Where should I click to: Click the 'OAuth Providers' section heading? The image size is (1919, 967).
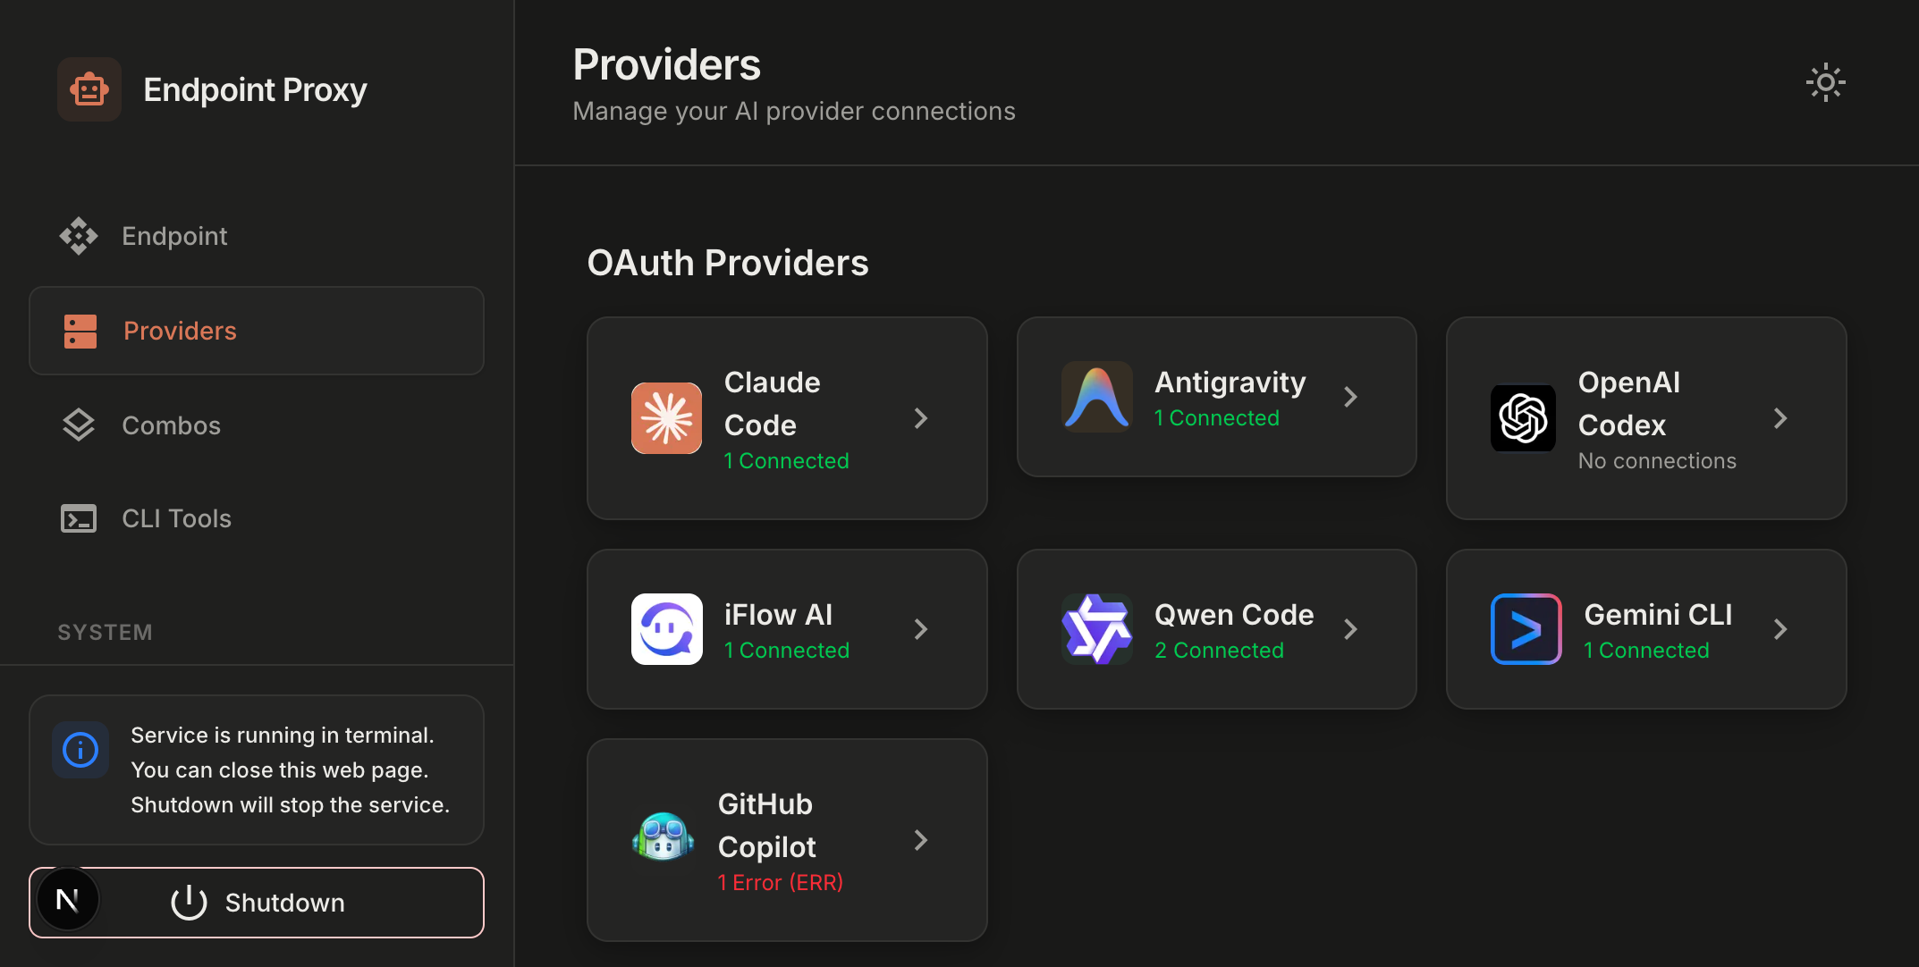click(728, 263)
